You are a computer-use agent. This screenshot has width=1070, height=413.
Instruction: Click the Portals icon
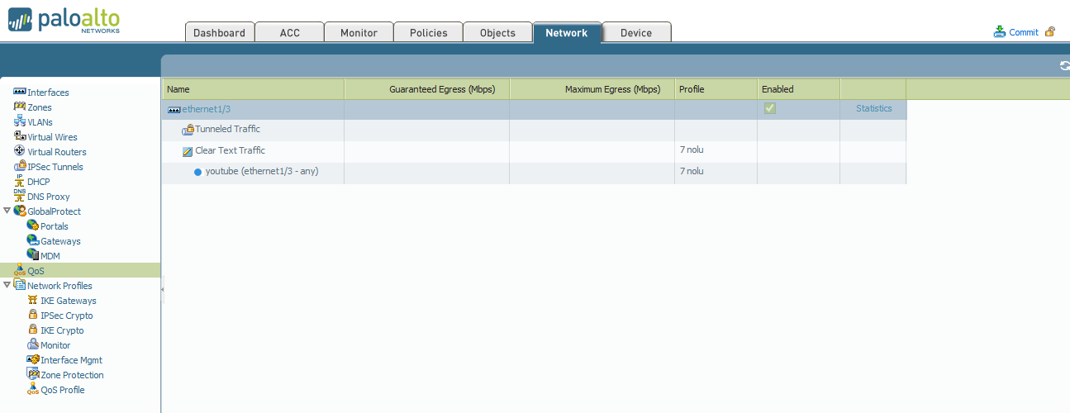pos(33,226)
